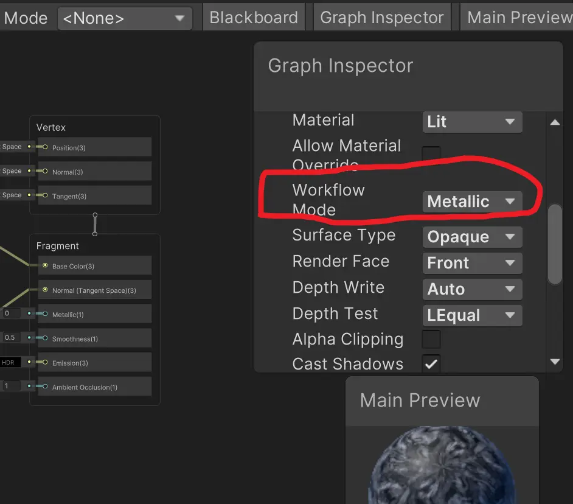This screenshot has width=573, height=504.
Task: Open the Surface Type dropdown set to Opaque
Action: point(472,237)
